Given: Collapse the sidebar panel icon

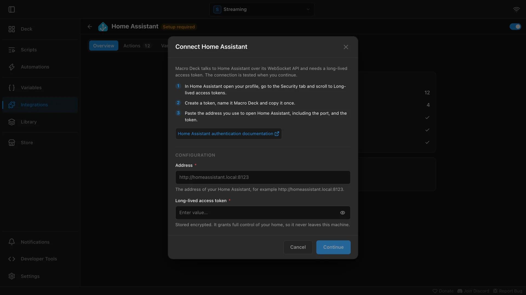Looking at the screenshot, I should 12,10.
